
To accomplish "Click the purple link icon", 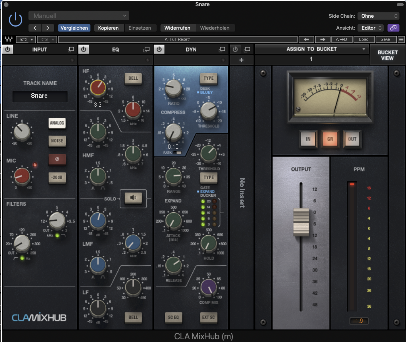I will (x=393, y=28).
